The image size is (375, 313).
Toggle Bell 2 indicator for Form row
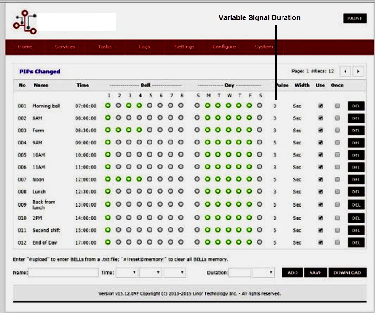(118, 130)
